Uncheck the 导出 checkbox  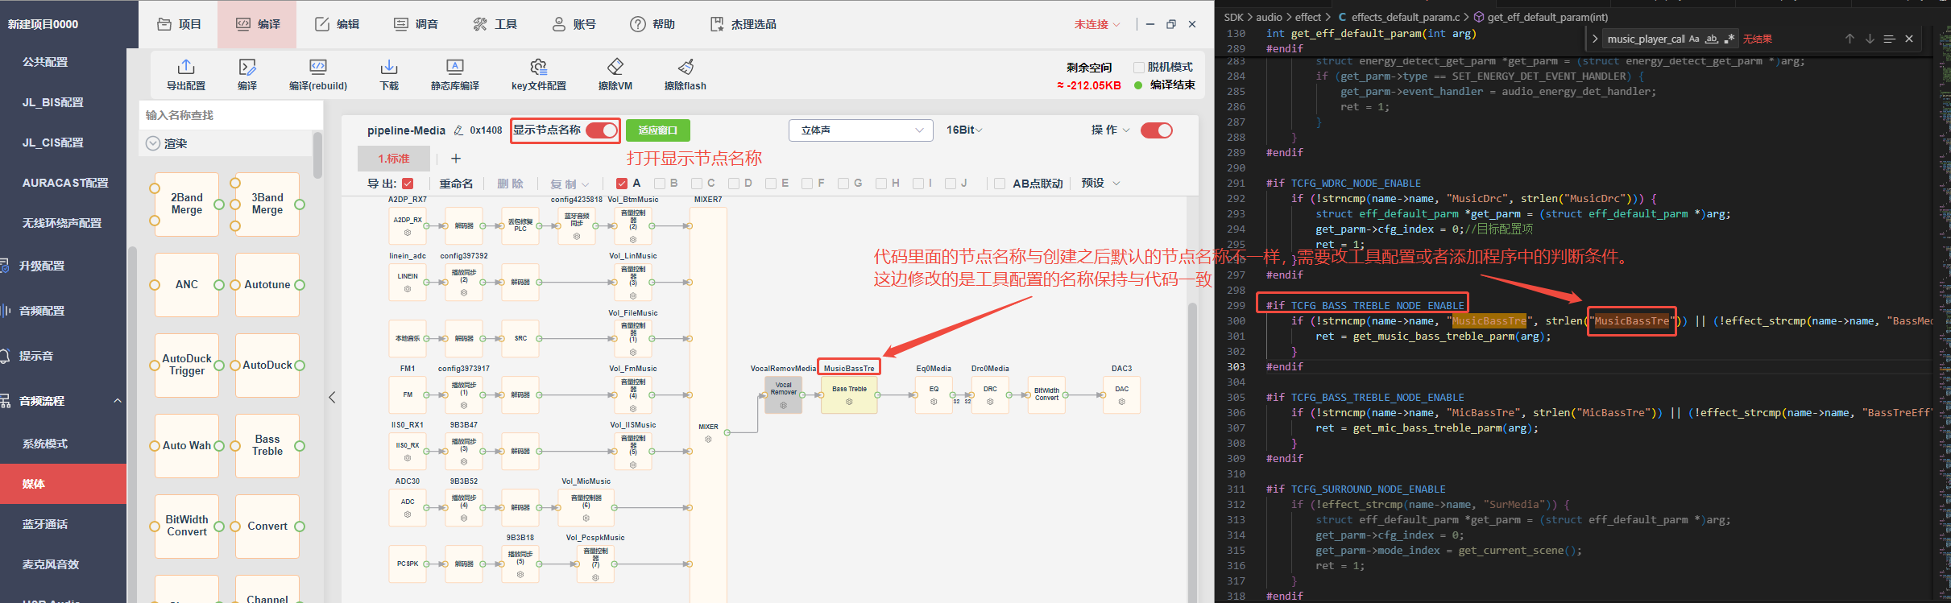(408, 184)
